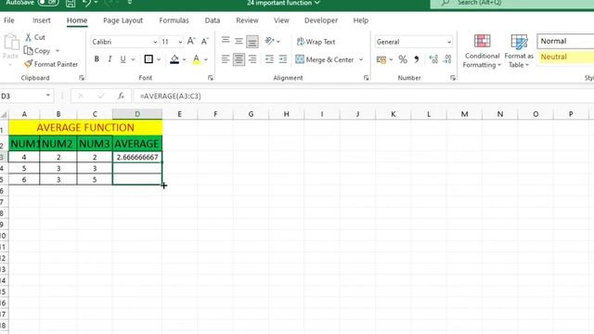Apply the Borders icon
594x334 pixels.
pos(148,59)
